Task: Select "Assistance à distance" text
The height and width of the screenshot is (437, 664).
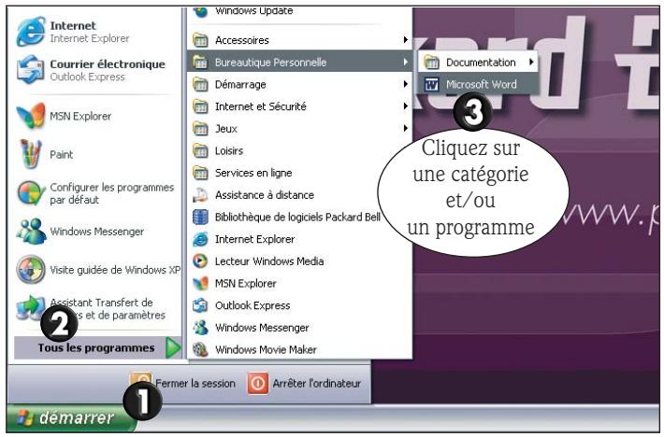Action: (x=265, y=195)
